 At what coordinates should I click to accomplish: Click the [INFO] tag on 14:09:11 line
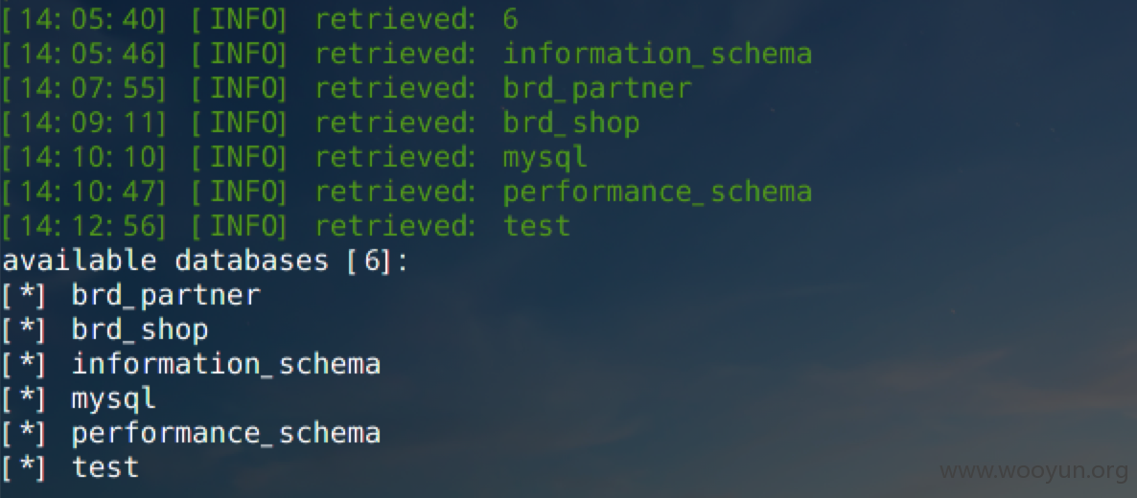[240, 124]
